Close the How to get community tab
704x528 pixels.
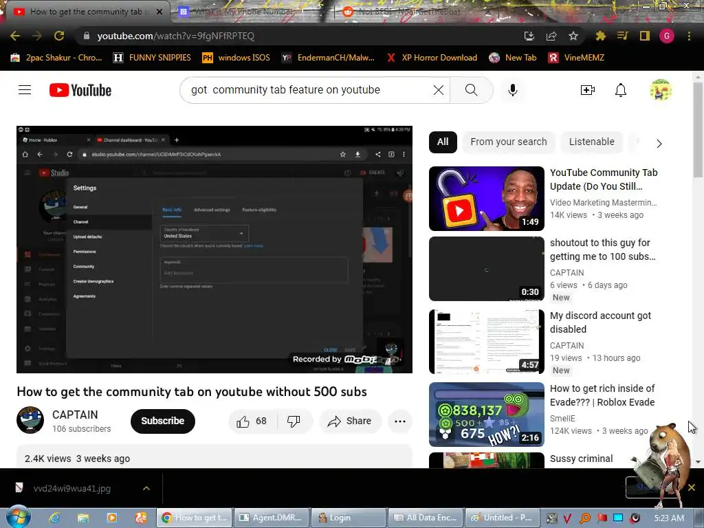pos(159,12)
